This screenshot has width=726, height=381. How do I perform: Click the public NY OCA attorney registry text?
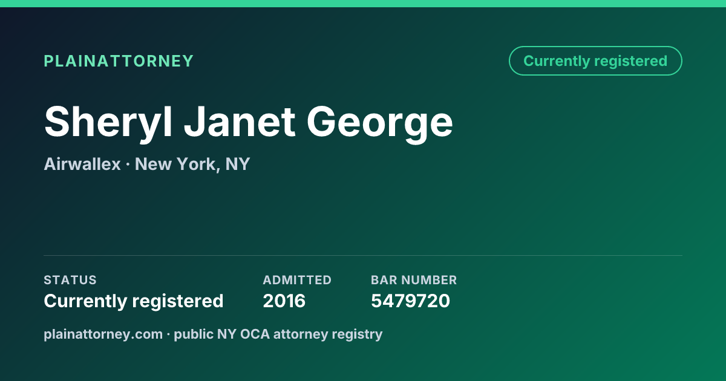coord(278,334)
